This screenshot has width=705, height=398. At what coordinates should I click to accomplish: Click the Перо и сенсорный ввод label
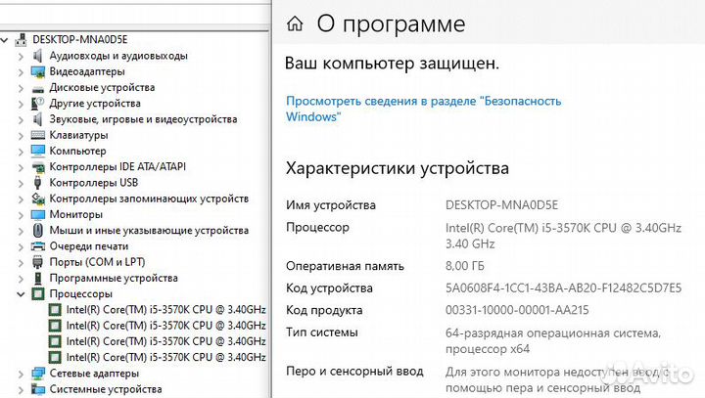pos(354,372)
